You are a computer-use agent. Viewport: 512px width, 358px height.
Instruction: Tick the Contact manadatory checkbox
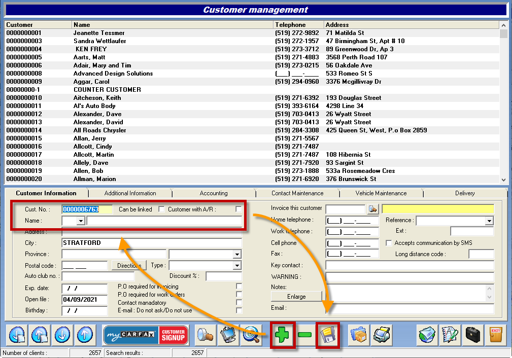239,303
